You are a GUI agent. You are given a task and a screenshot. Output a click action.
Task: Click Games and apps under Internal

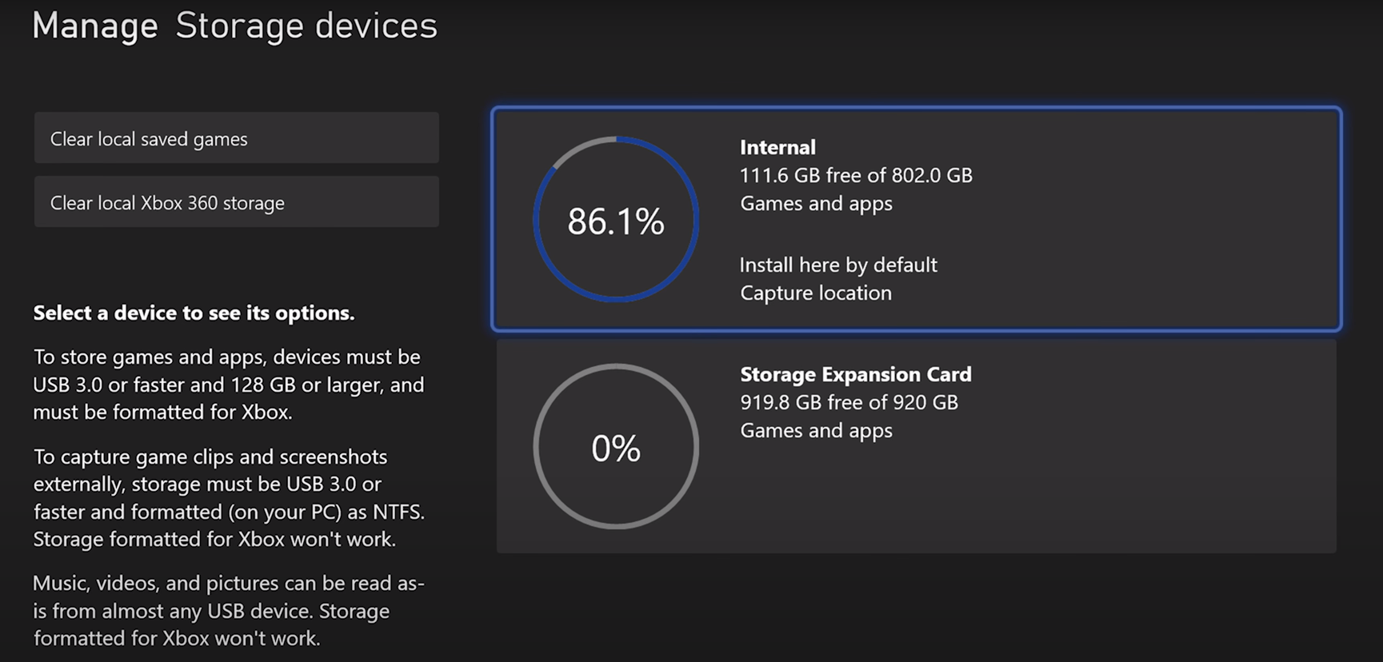point(816,203)
